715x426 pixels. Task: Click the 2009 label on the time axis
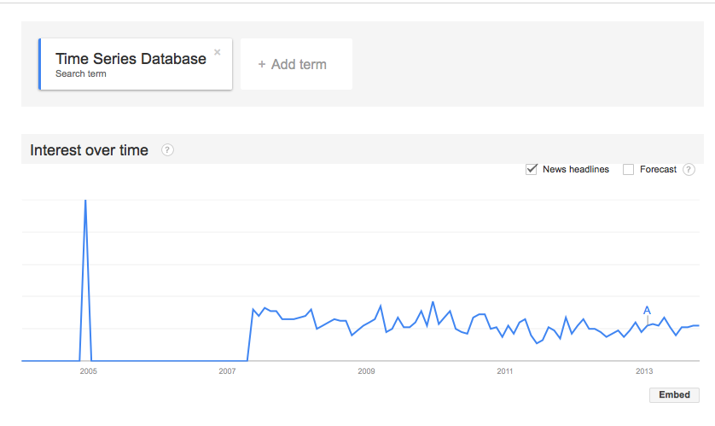pos(366,371)
